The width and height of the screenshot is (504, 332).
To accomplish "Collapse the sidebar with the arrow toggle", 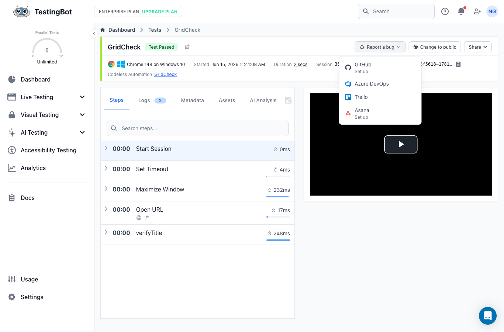I will (x=94, y=34).
